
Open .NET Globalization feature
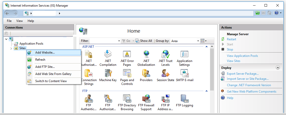(x=146, y=58)
